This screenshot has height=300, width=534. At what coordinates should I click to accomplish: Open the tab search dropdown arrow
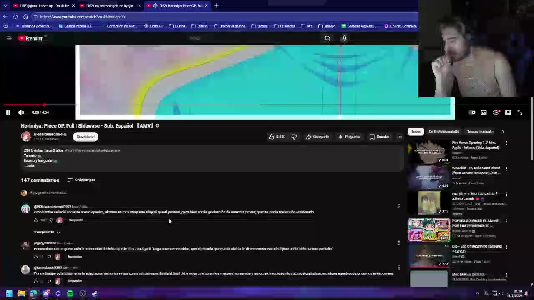pyautogui.click(x=5, y=5)
